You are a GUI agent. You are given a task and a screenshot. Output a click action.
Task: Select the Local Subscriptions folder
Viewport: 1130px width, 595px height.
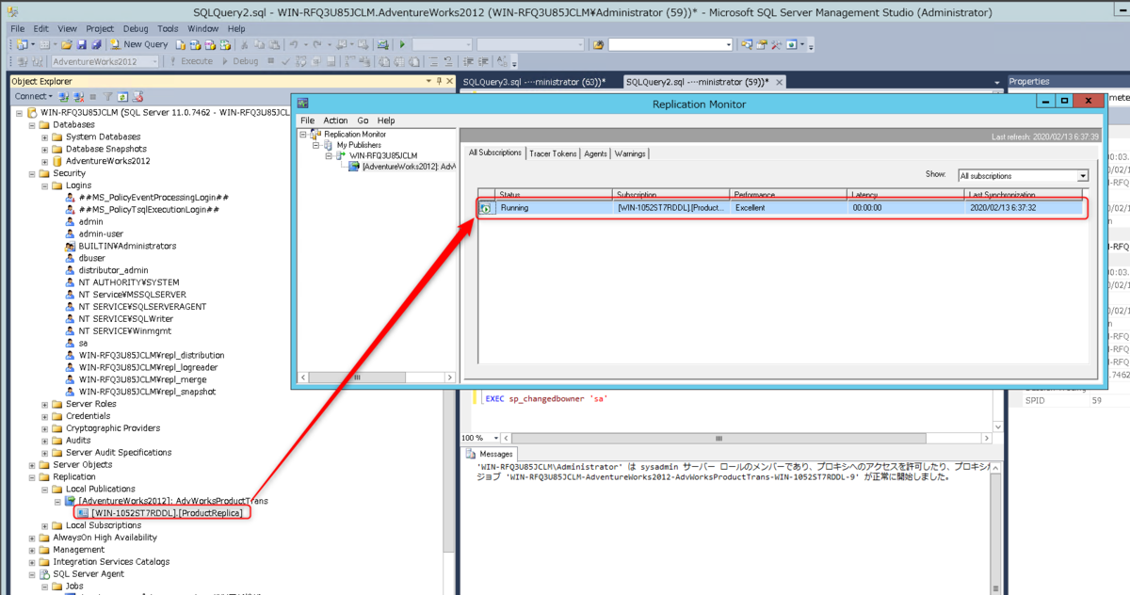(x=103, y=525)
